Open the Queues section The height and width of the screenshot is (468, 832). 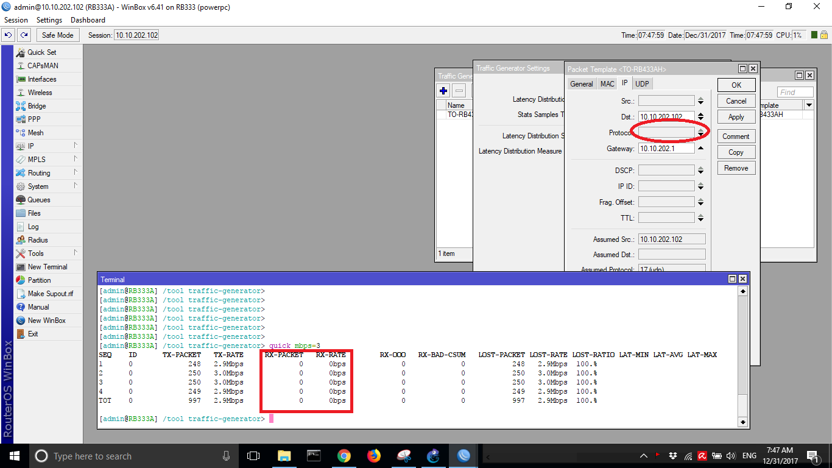coord(38,200)
